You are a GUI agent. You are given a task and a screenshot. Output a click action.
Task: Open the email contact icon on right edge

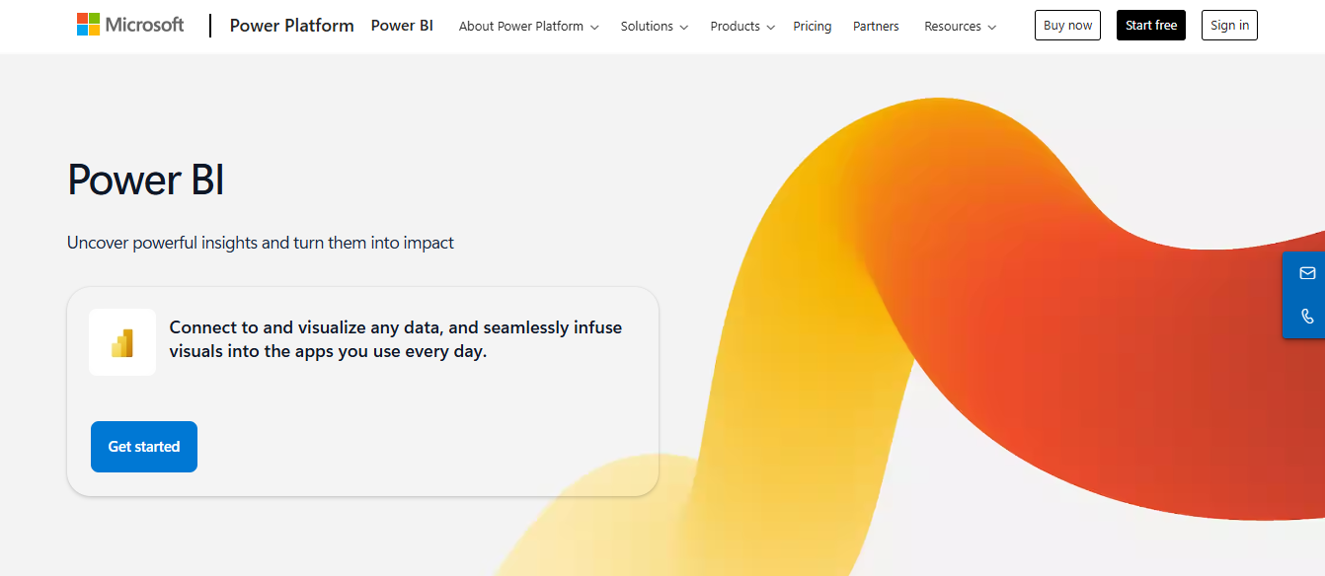click(1306, 273)
